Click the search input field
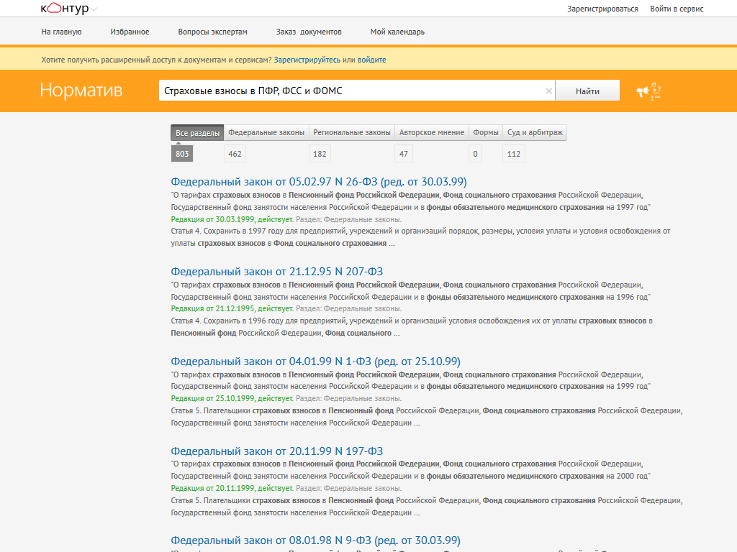Viewport: 737px width, 552px height. (x=353, y=91)
